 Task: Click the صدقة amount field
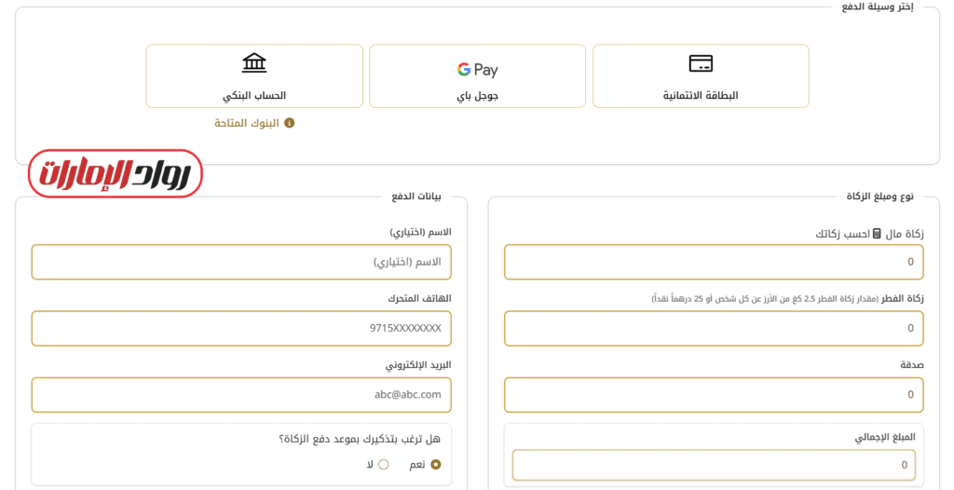[714, 394]
